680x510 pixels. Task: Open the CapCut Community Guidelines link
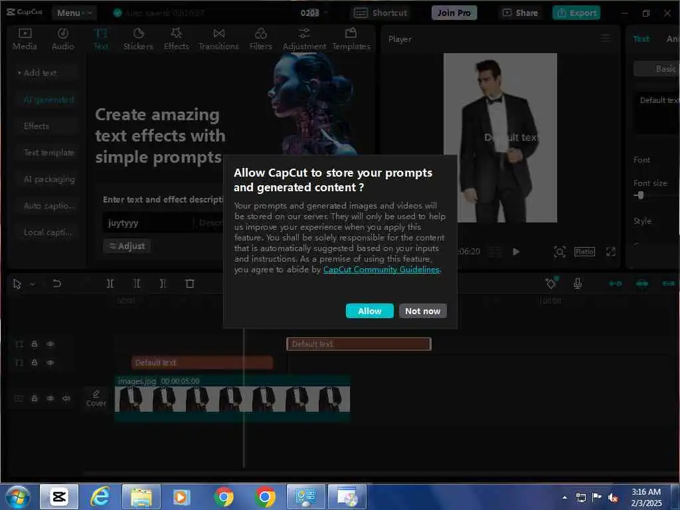coord(381,270)
